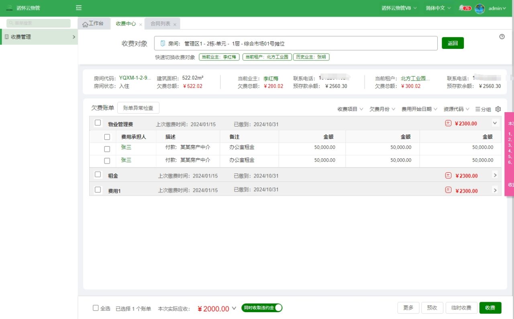Click the overdue icon on 物业管理费 row
Viewport: 514px width, 319px height.
point(448,123)
